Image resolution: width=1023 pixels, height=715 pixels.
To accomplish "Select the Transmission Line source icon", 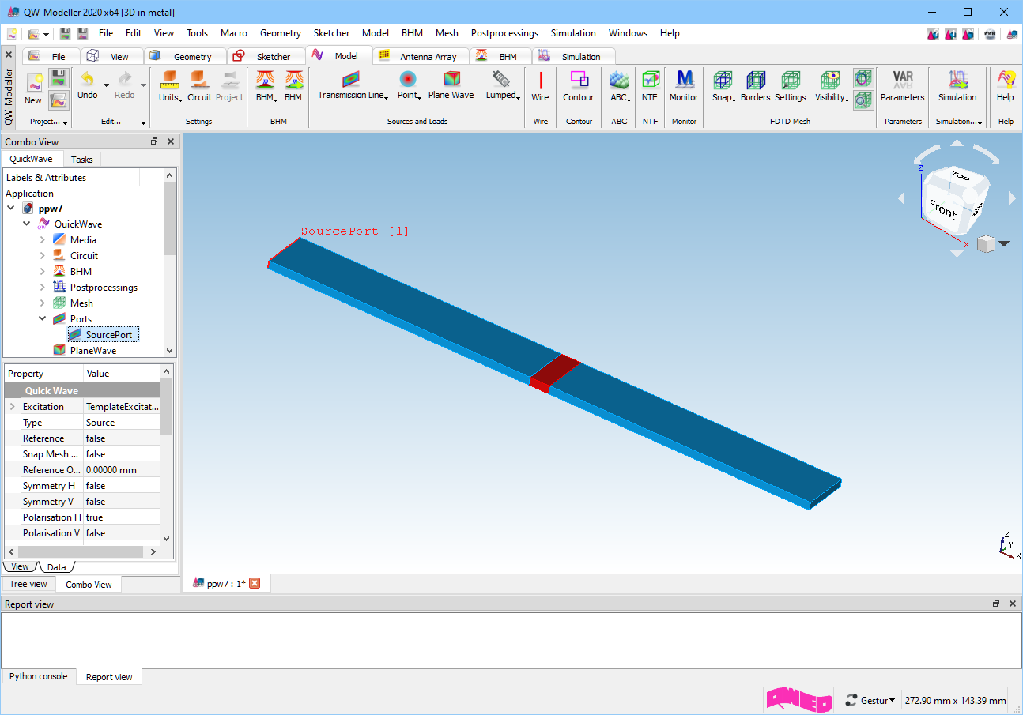I will pos(351,79).
